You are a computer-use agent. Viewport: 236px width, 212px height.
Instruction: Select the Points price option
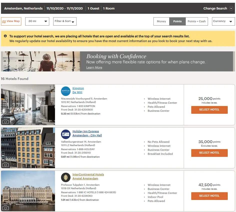coord(177,21)
